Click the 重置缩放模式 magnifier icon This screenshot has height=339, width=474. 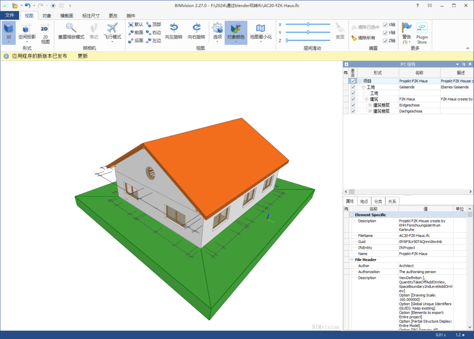(x=71, y=32)
